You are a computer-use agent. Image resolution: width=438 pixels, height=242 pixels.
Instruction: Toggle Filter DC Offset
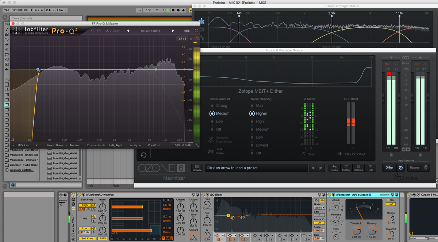[351, 154]
